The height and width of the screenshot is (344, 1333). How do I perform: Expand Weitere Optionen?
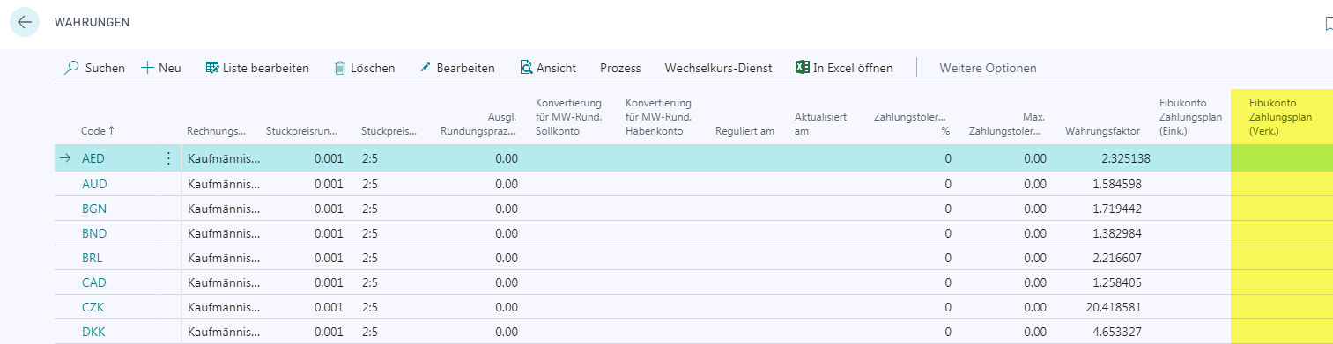[x=988, y=68]
